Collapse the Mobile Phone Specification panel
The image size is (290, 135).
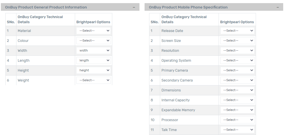(x=278, y=7)
